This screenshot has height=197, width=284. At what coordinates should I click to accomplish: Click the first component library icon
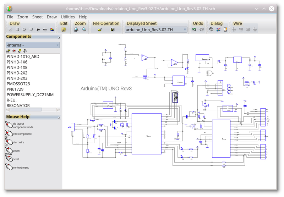(x=8, y=51)
